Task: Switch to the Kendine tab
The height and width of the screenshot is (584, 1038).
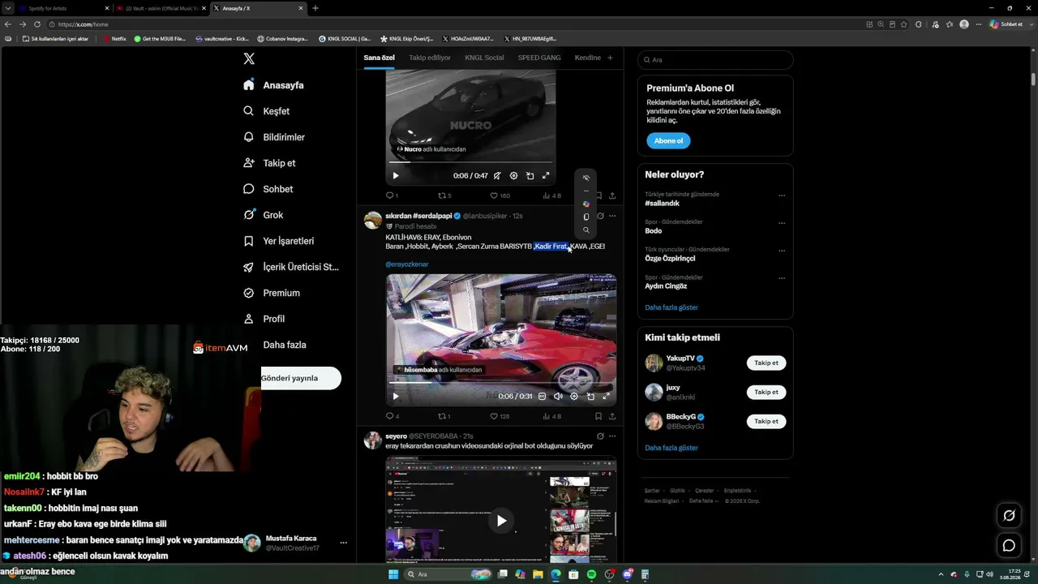Action: click(x=588, y=58)
